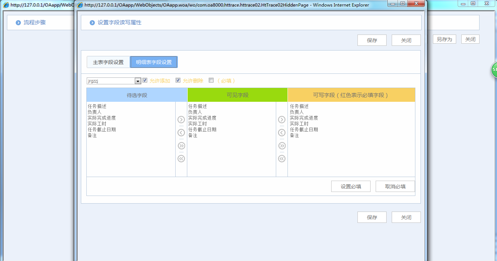The image size is (497, 261).
Task: Move all 待选字段 right with double arrow
Action: pos(181,145)
